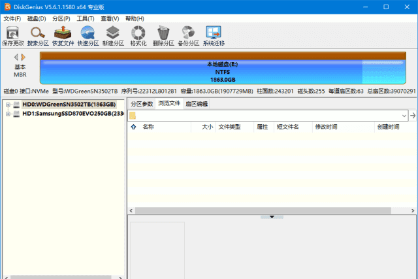Open the Backup Partition (备份分区) tool
Viewport: 418px width, 279px height.
pos(188,36)
